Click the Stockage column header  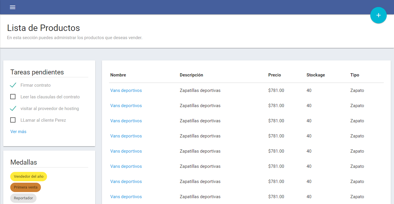coord(316,75)
